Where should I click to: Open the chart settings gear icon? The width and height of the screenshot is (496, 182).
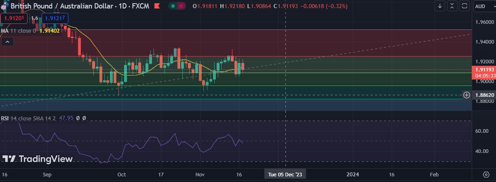point(486,174)
